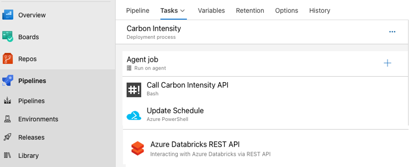Viewport: 409px width, 167px height.
Task: Select the Update Schedule task
Action: click(x=266, y=115)
